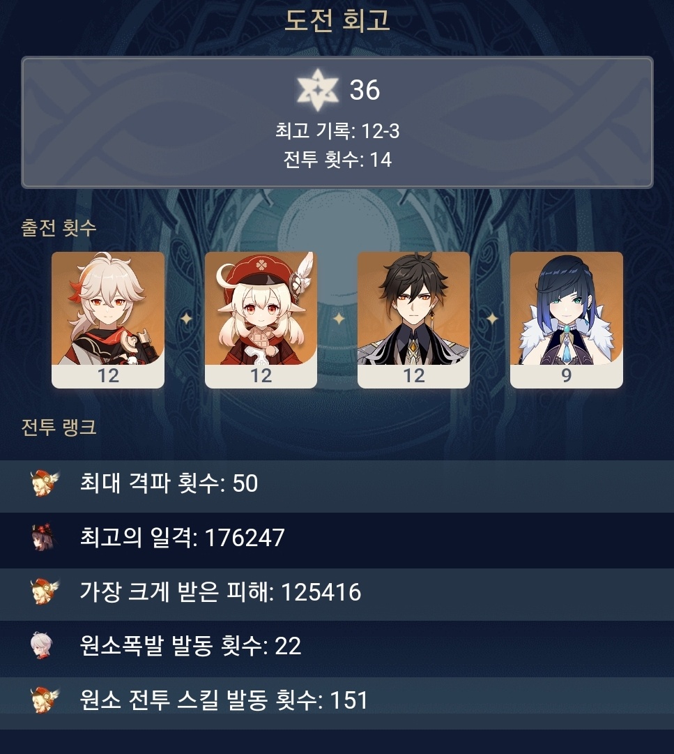
Task: Open the 원소 전투 스킬 발동 횟수: 151 row
Action: pos(337,703)
